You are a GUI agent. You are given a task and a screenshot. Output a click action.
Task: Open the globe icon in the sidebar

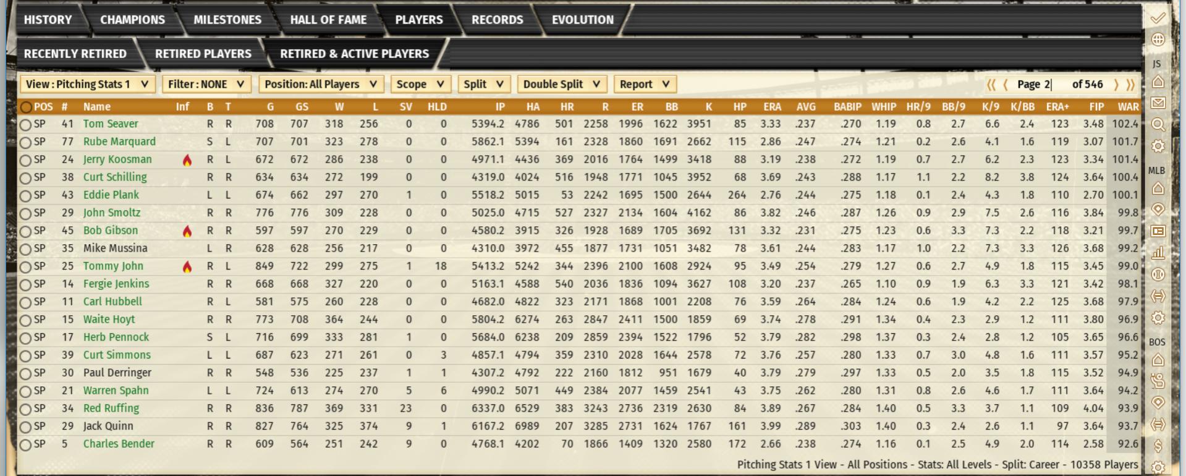(1158, 40)
